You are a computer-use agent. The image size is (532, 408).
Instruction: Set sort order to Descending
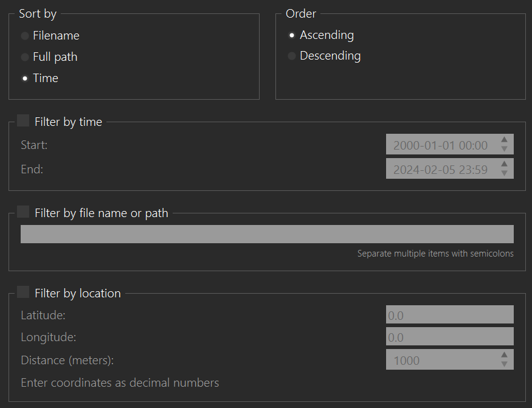(292, 56)
